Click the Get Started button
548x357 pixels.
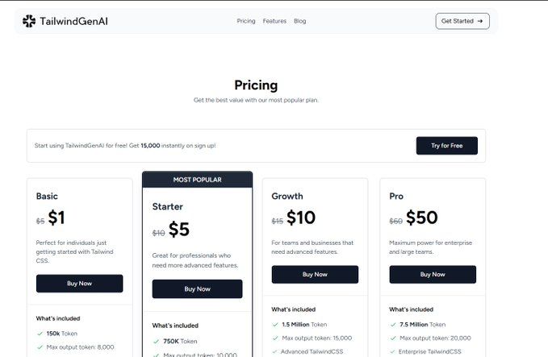click(462, 21)
